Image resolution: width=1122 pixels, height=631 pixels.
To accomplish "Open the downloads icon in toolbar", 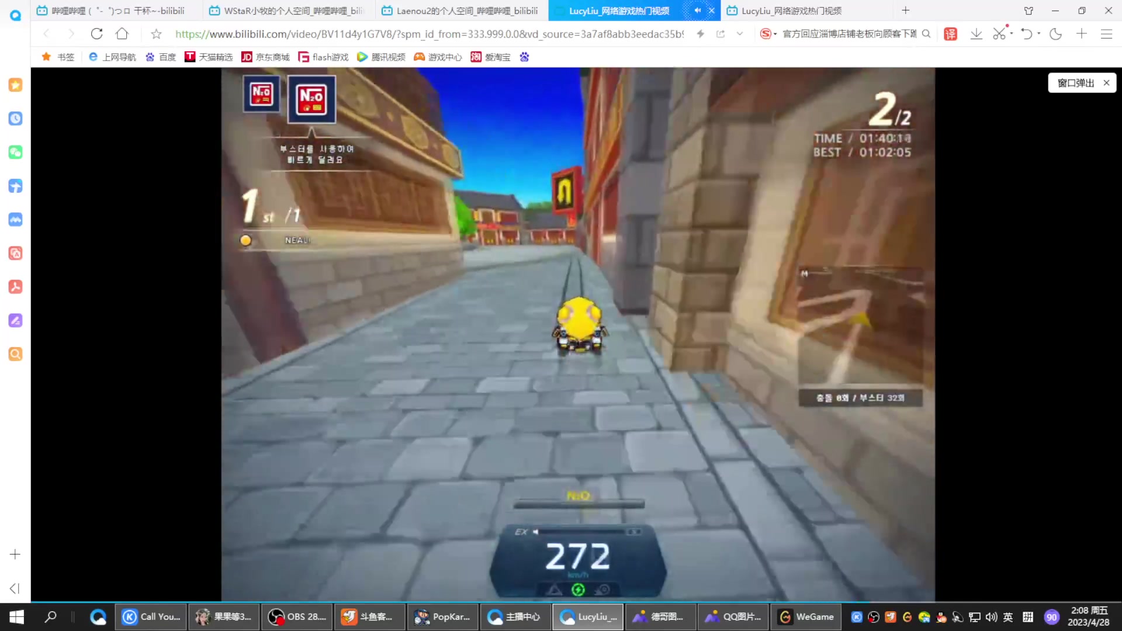I will click(x=976, y=34).
